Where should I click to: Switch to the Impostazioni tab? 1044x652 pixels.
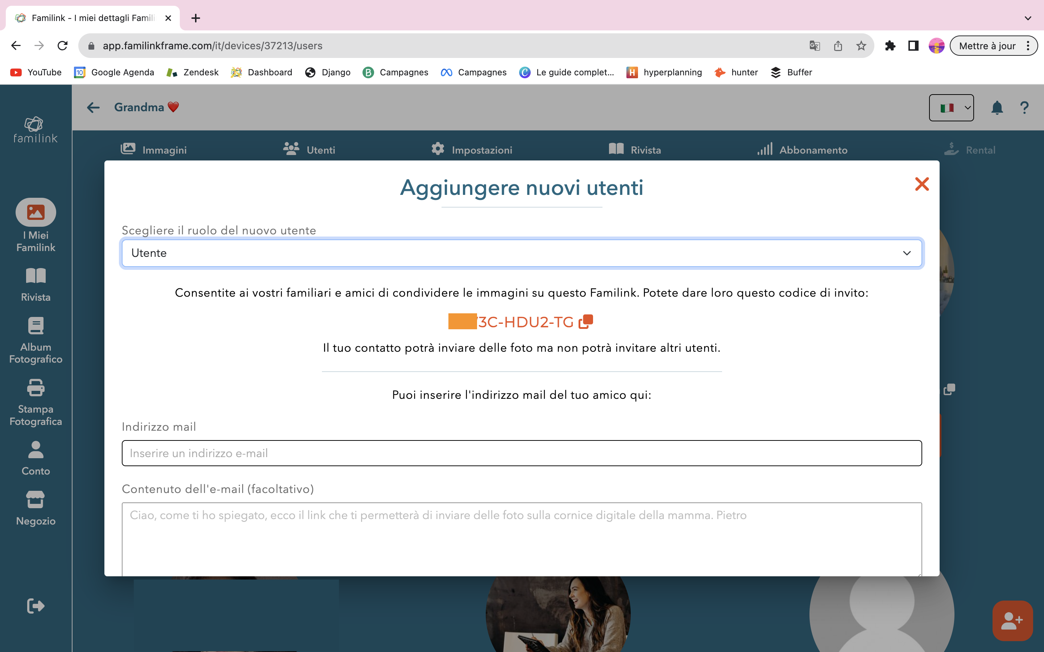(x=472, y=150)
